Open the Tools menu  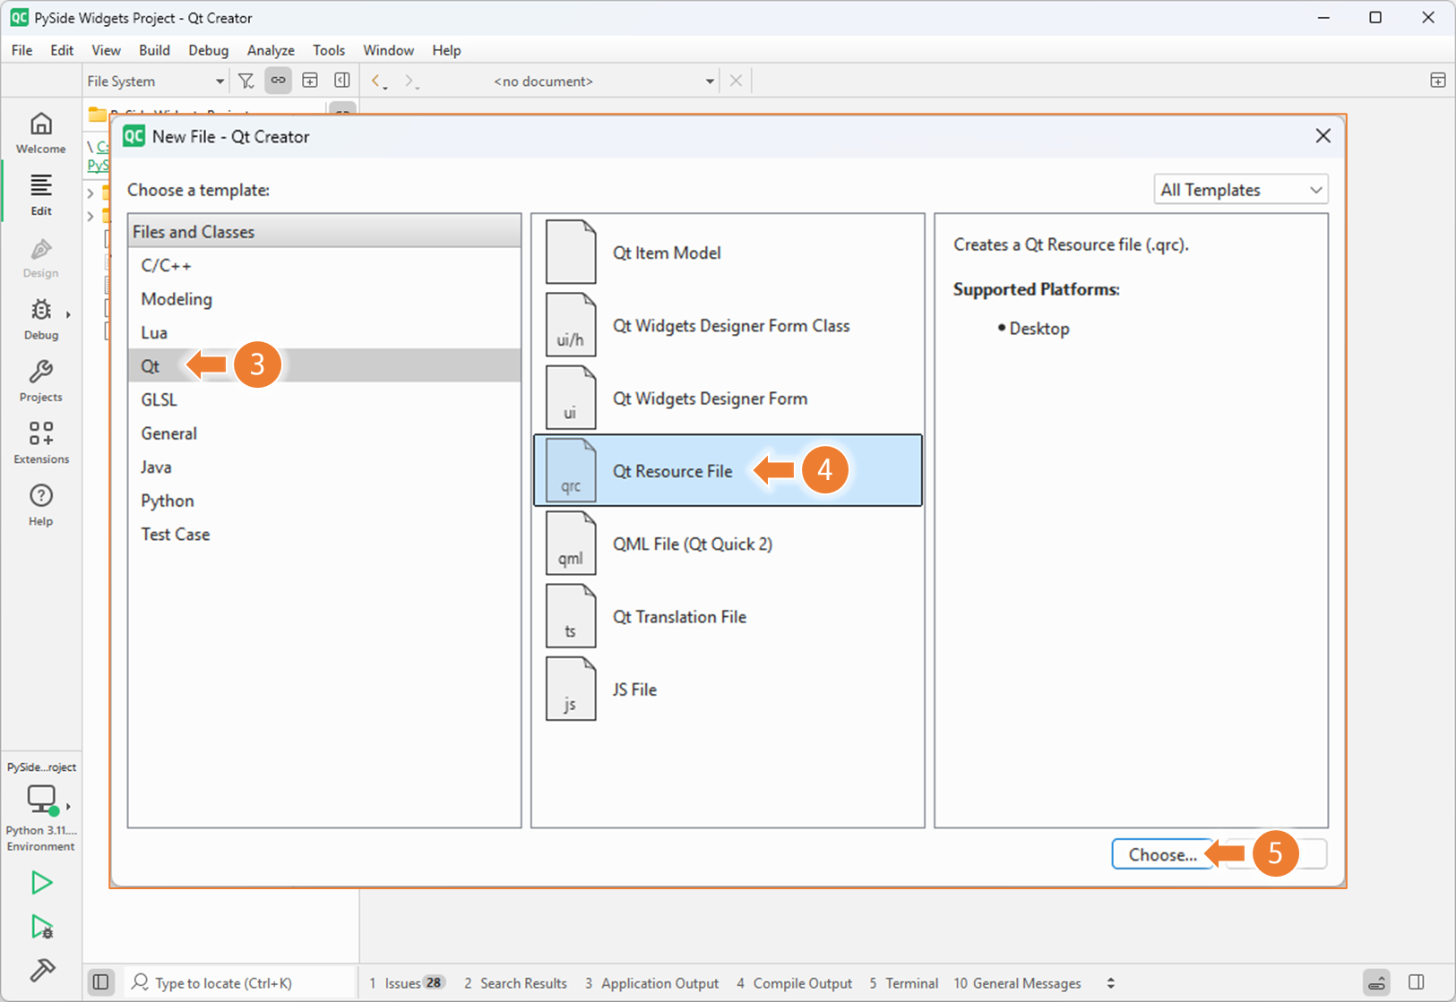pos(329,50)
